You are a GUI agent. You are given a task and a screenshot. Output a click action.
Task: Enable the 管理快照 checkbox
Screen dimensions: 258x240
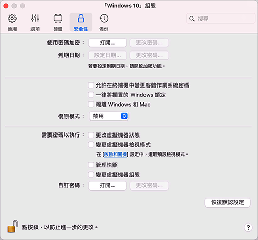click(91, 165)
